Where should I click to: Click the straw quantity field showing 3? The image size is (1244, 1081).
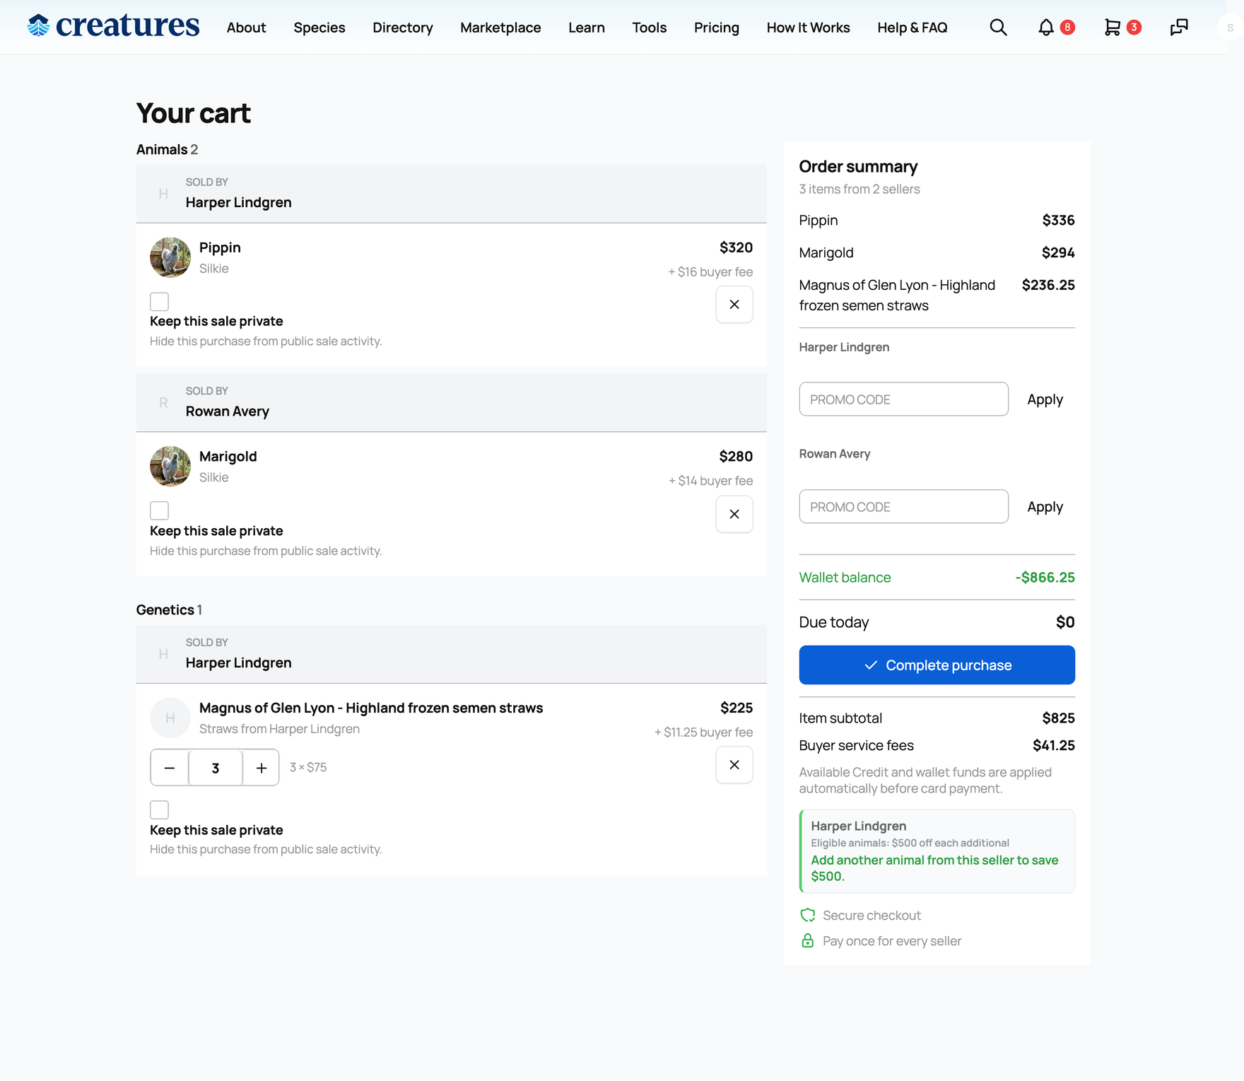pyautogui.click(x=216, y=768)
